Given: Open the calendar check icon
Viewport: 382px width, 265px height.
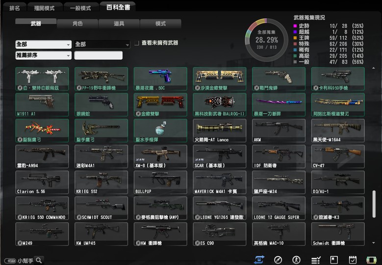Looking at the screenshot, I should (x=353, y=260).
